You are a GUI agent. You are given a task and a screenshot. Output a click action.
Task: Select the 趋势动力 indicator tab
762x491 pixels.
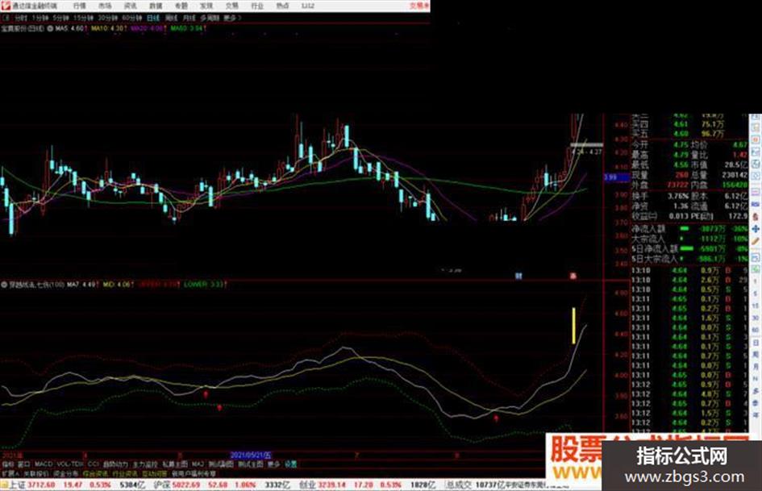pos(115,464)
